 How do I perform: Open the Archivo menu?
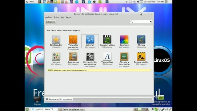click(x=49, y=17)
